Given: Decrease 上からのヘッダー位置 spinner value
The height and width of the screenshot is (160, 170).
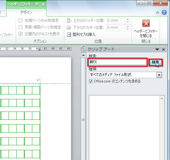Looking at the screenshot, I should (128, 22).
